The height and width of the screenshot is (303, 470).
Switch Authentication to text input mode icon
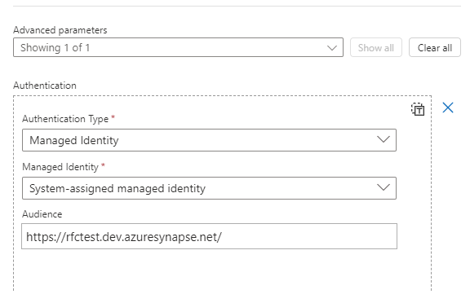[418, 109]
